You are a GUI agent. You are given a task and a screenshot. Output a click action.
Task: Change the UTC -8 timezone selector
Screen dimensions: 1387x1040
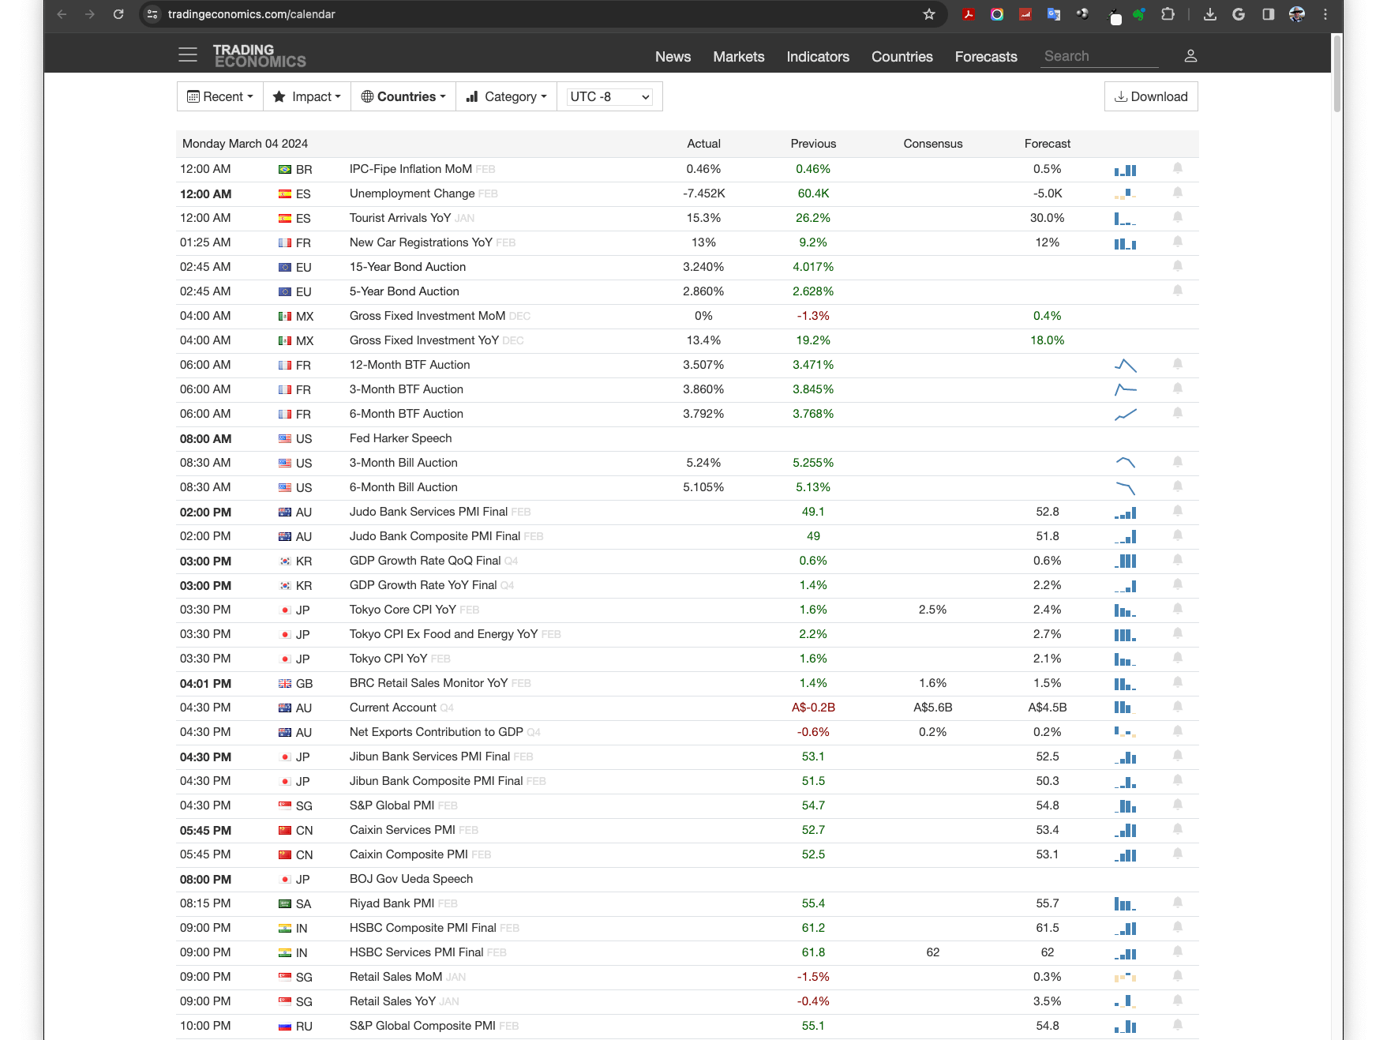[x=609, y=96]
